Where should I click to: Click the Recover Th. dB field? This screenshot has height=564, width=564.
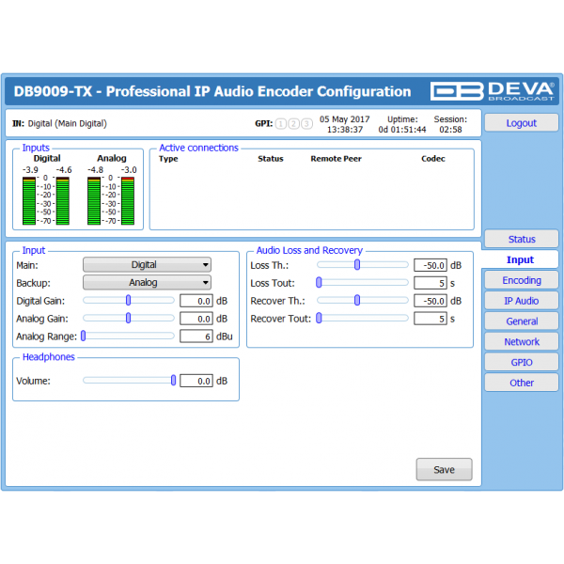431,301
